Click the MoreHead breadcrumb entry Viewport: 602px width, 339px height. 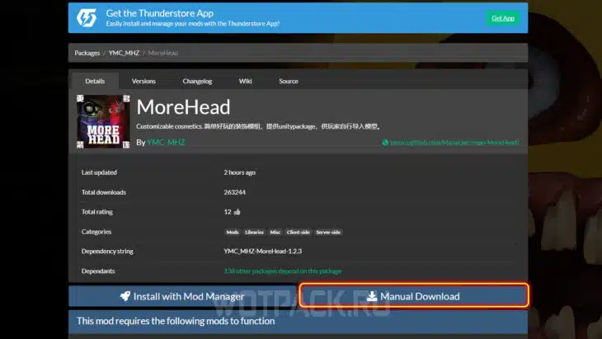click(162, 53)
